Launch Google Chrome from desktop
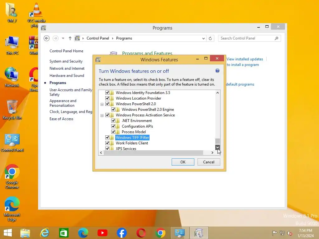The width and height of the screenshot is (319, 239). pyautogui.click(x=12, y=176)
